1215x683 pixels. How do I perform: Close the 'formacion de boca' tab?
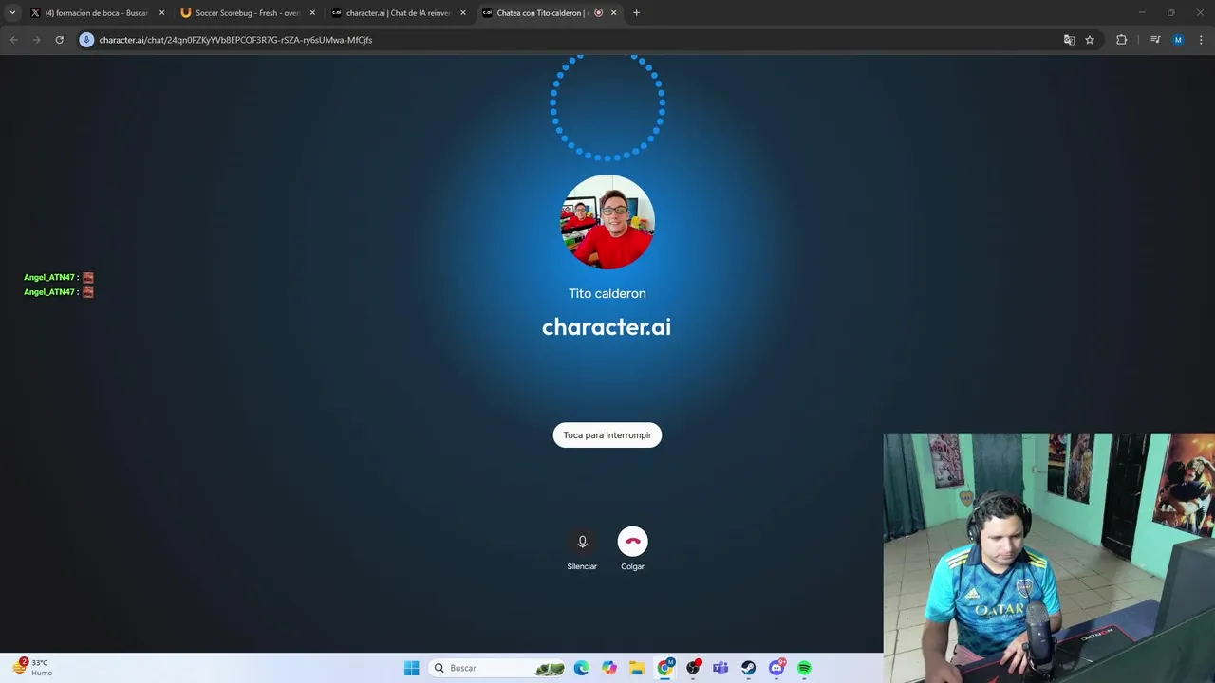(161, 13)
